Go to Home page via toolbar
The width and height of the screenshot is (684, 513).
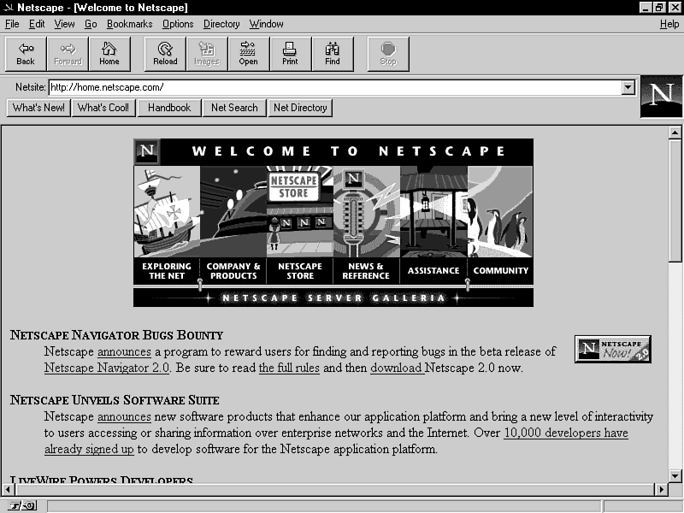pyautogui.click(x=109, y=54)
